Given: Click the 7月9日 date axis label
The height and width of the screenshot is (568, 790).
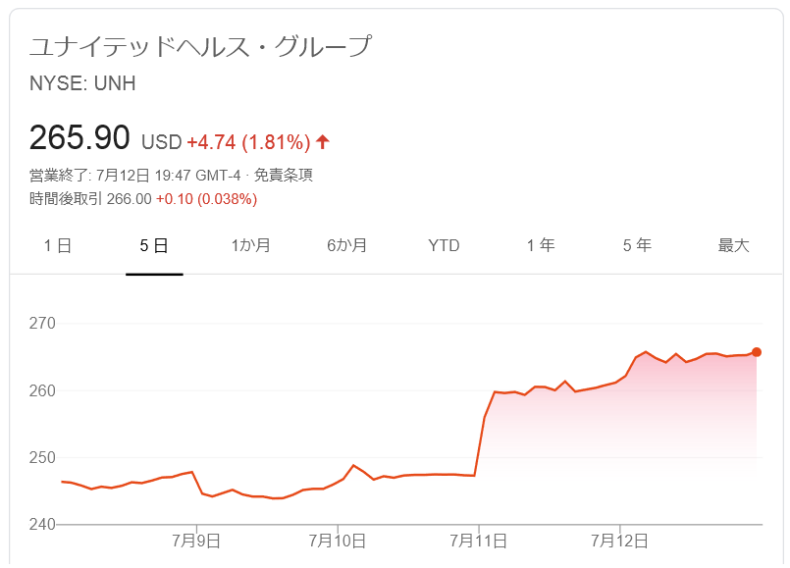Looking at the screenshot, I should 196,542.
